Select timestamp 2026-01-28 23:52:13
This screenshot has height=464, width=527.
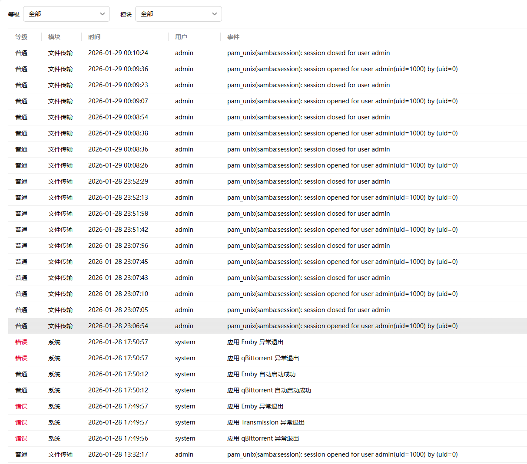click(118, 197)
